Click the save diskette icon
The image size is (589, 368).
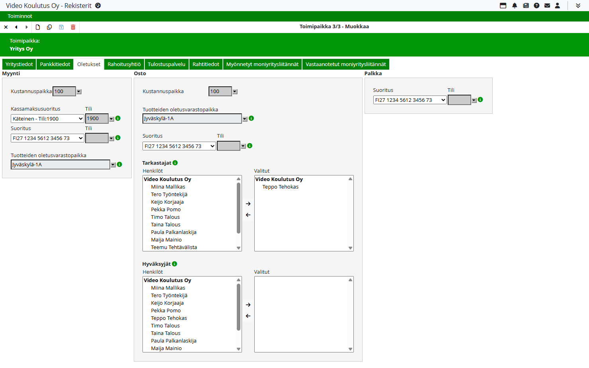tap(61, 27)
